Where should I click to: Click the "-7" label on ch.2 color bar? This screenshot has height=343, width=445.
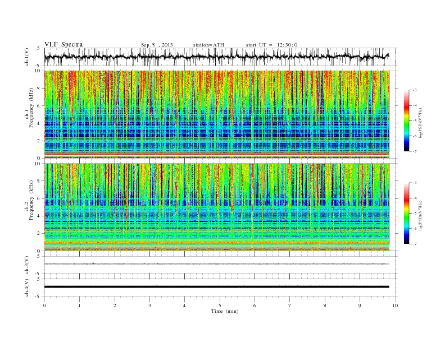(x=415, y=244)
